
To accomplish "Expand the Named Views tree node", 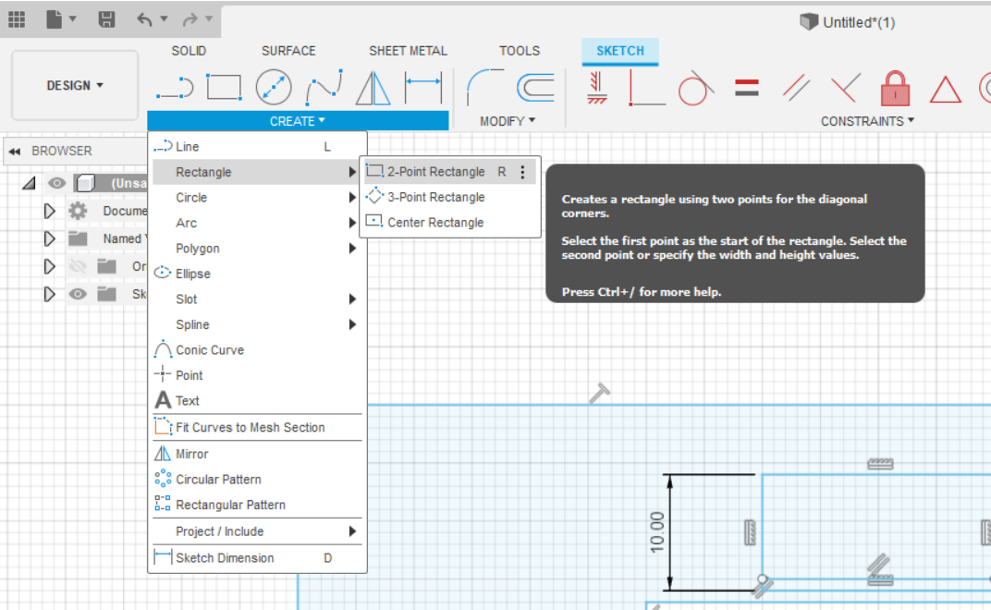I will [x=49, y=238].
